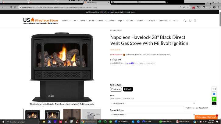Image resolution: width=221 pixels, height=124 pixels.
Task: Select the Electronic ignition type
Action: point(116,89)
